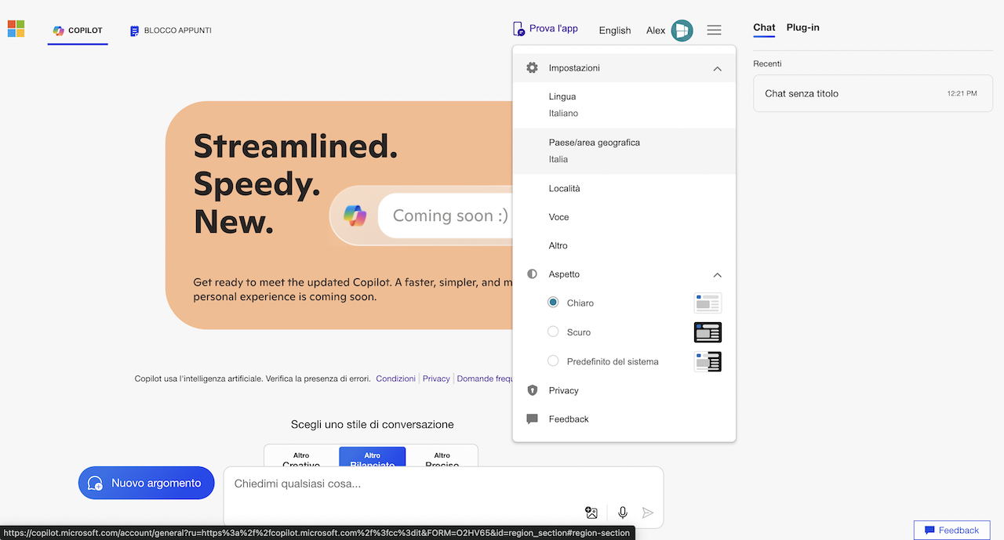
Task: Click the send arrow icon
Action: [648, 513]
